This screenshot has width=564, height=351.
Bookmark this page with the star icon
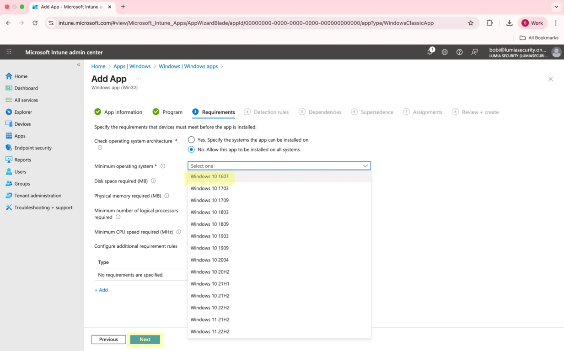[x=471, y=23]
